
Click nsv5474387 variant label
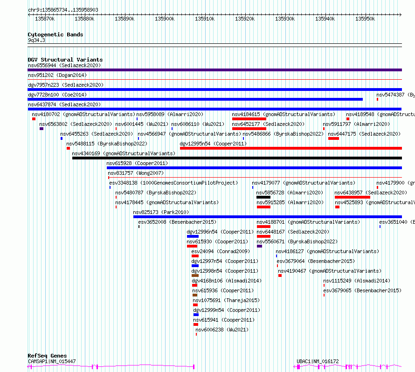[395, 95]
